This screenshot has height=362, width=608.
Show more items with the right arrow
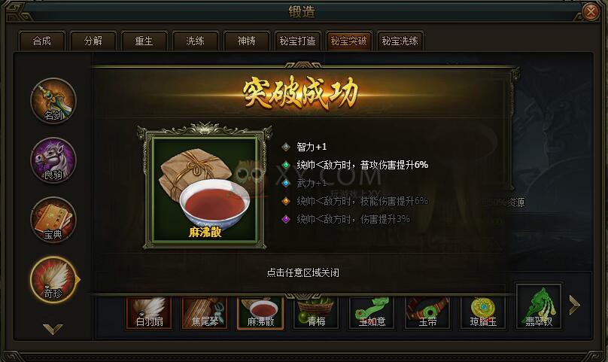pos(574,305)
